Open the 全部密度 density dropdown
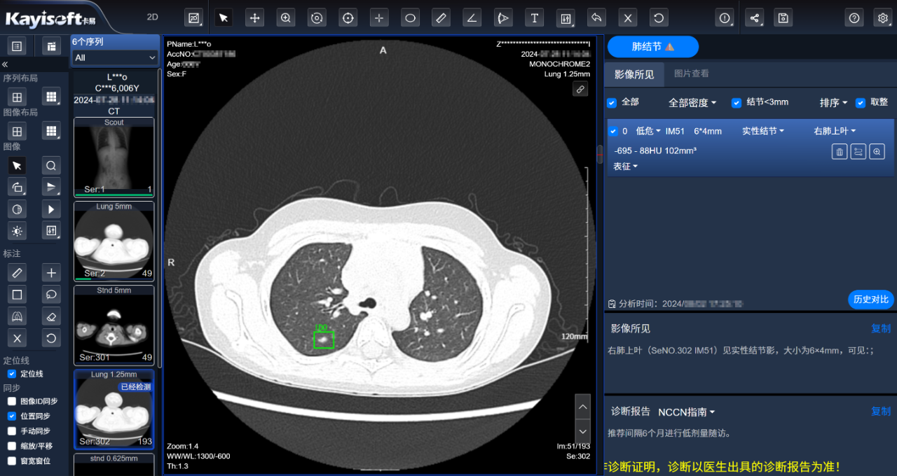897x476 pixels. (692, 103)
